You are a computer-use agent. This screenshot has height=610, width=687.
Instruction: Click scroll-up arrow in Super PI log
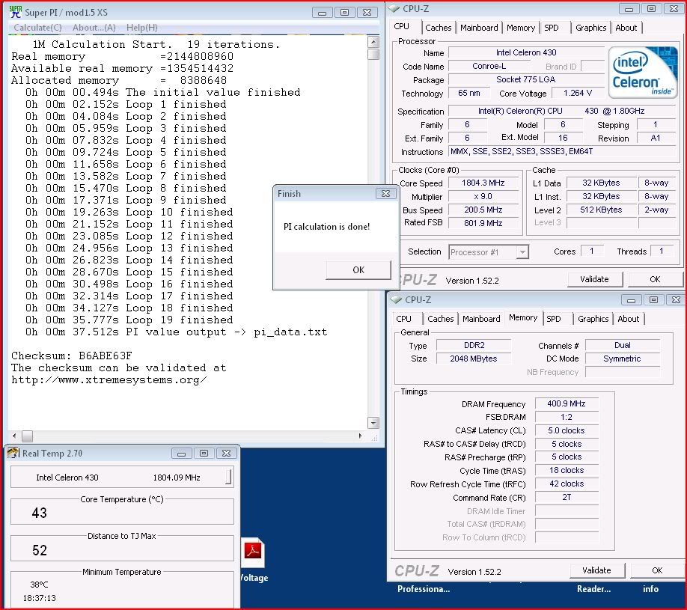[x=373, y=42]
